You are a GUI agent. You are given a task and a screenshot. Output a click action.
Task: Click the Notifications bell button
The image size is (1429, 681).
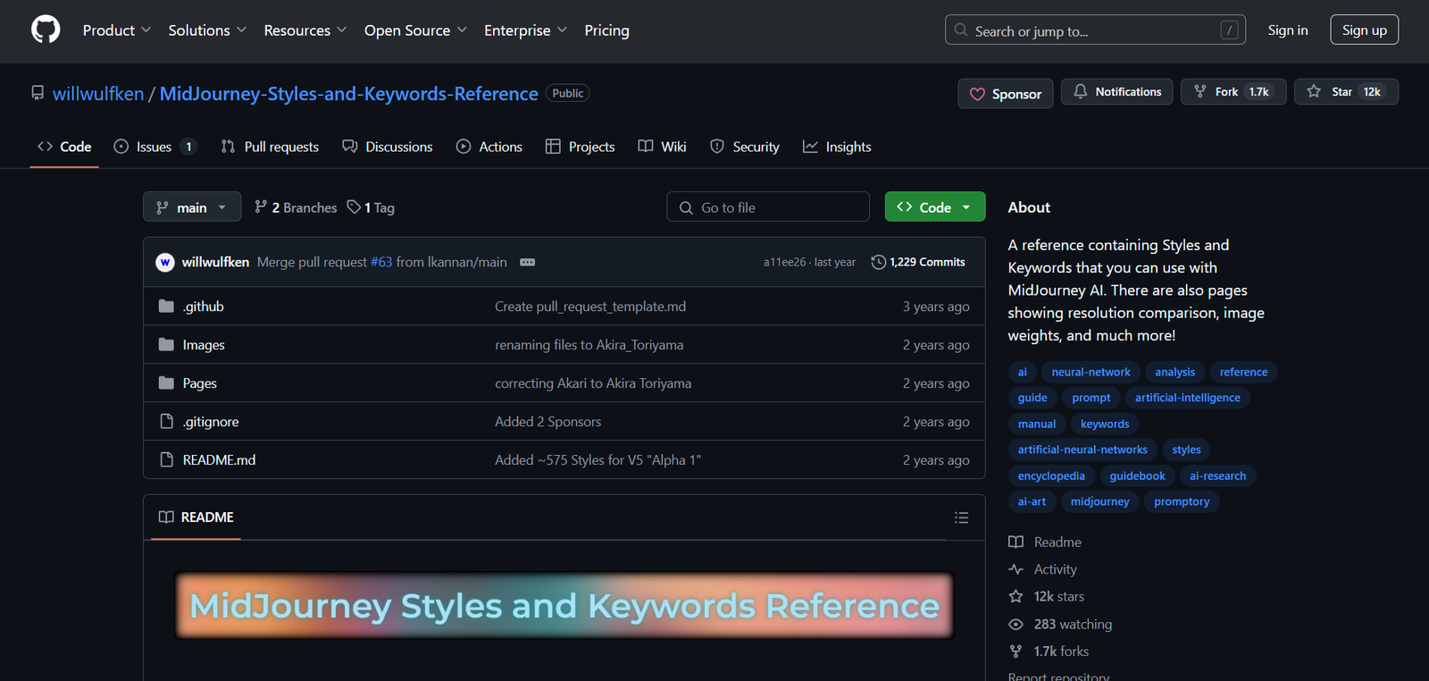1116,92
